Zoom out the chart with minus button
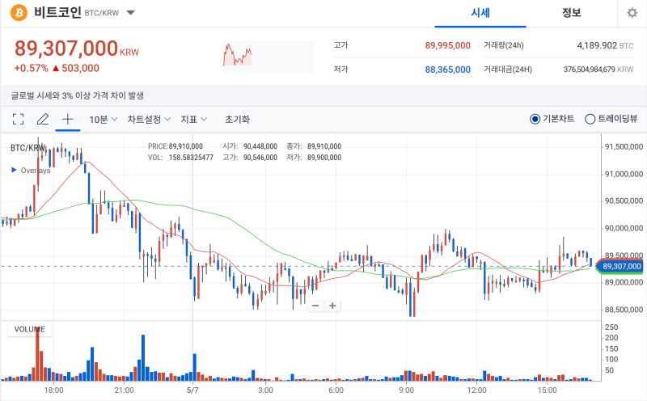The image size is (647, 401). click(x=315, y=306)
